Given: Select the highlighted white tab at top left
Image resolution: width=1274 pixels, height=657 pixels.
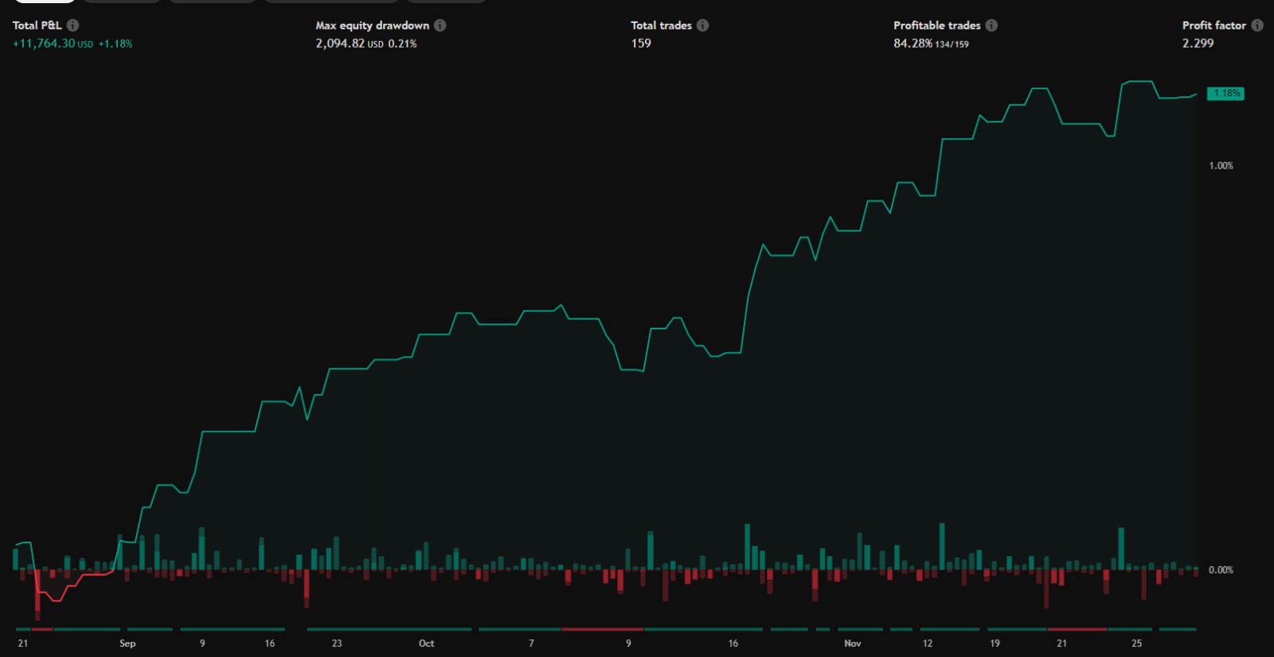Looking at the screenshot, I should (x=45, y=1).
